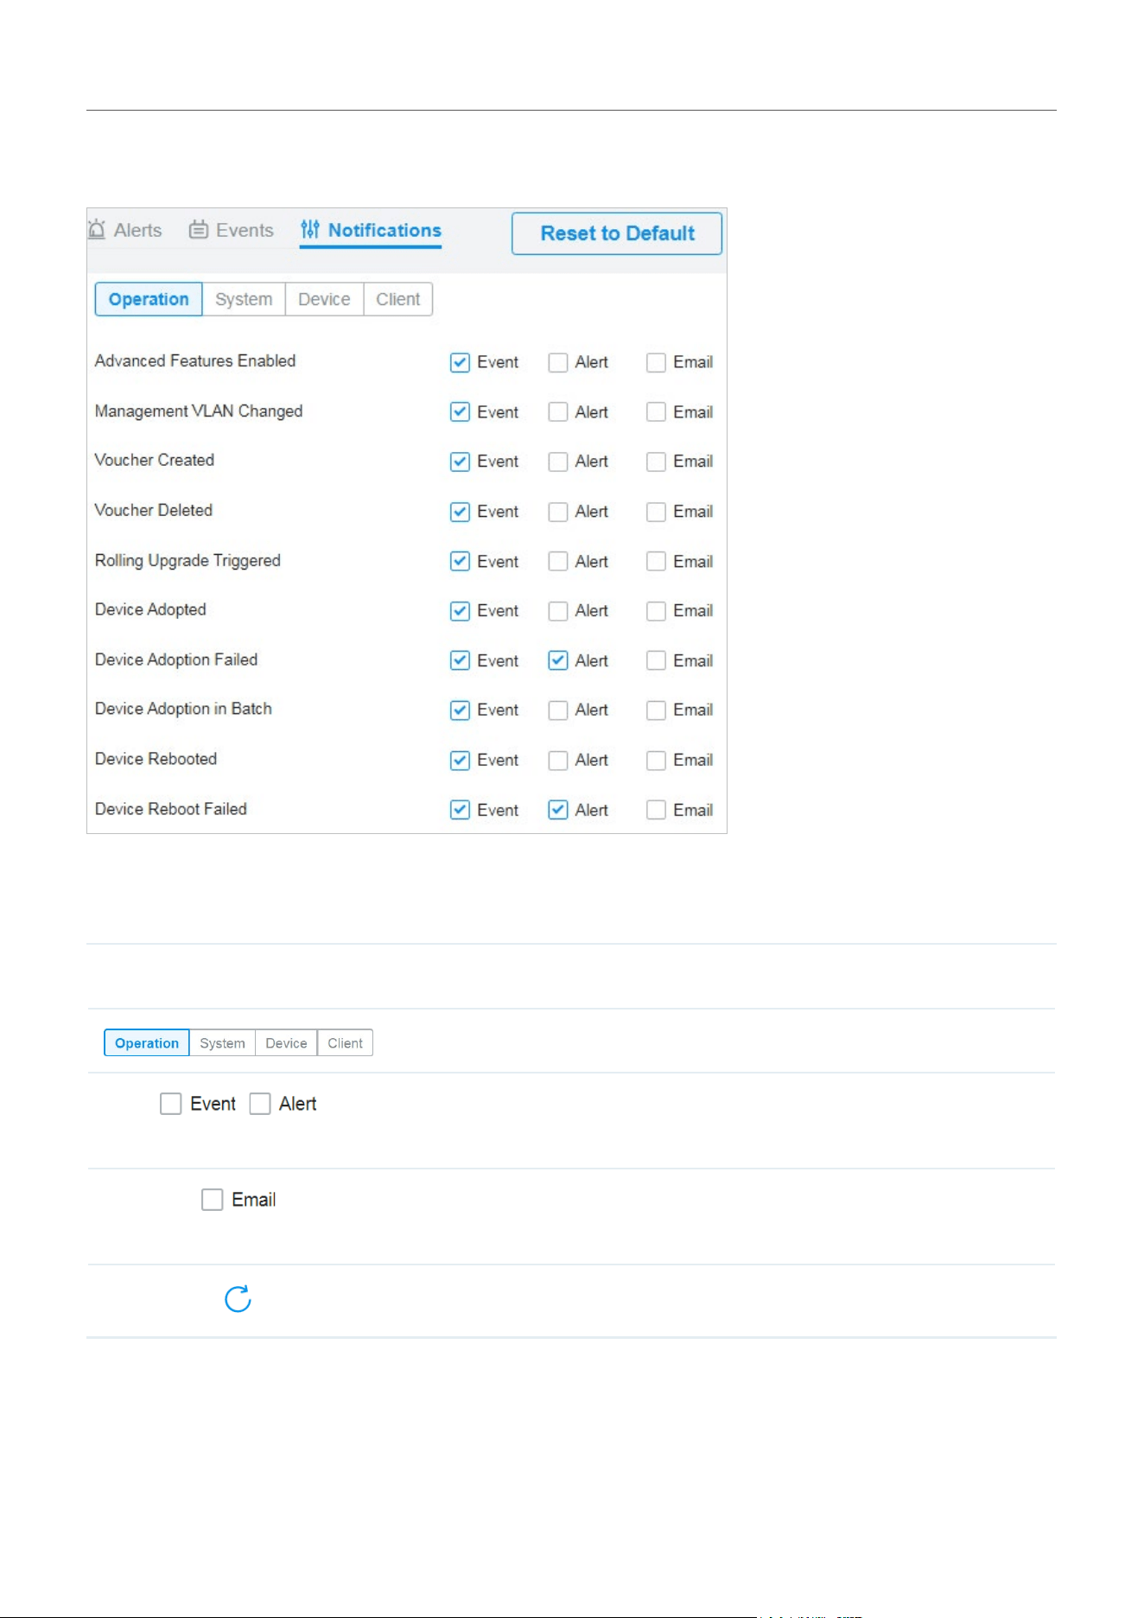Enable Alert for Management VLAN Changed
This screenshot has height=1618, width=1144.
tap(558, 412)
